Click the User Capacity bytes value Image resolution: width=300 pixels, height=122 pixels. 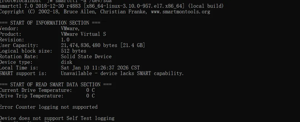tap(103, 45)
